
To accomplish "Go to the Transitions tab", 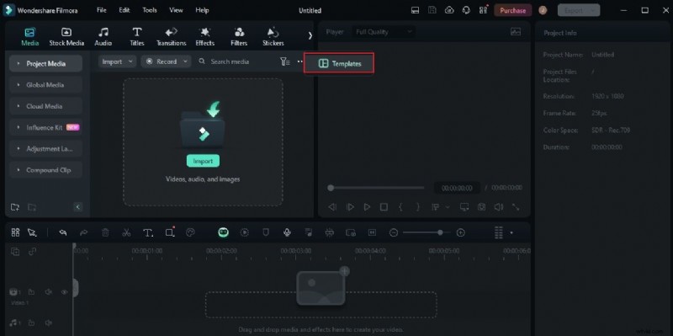I will [172, 36].
